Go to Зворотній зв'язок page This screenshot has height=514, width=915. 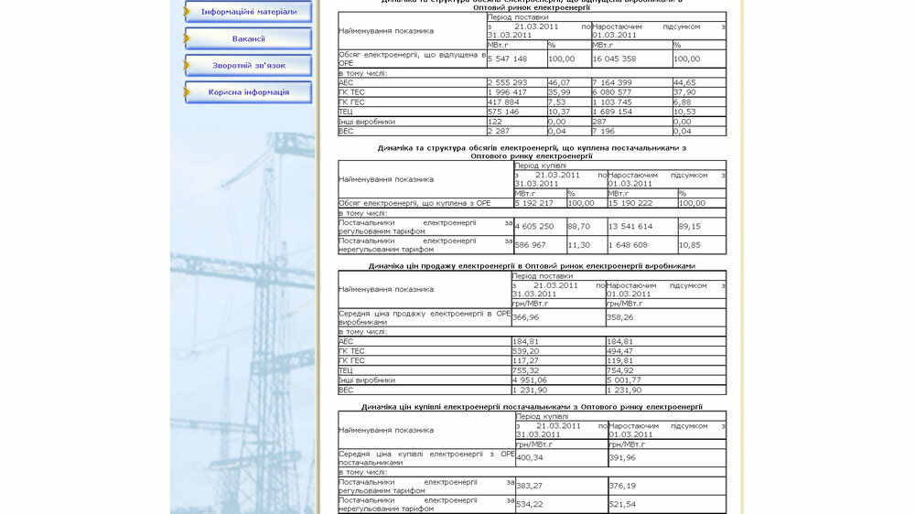[249, 65]
